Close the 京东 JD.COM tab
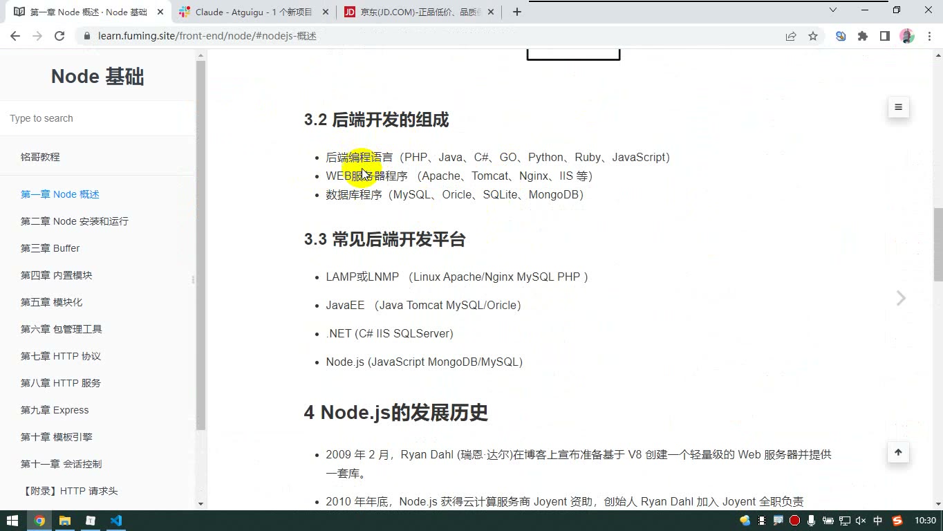This screenshot has width=943, height=531. (492, 12)
